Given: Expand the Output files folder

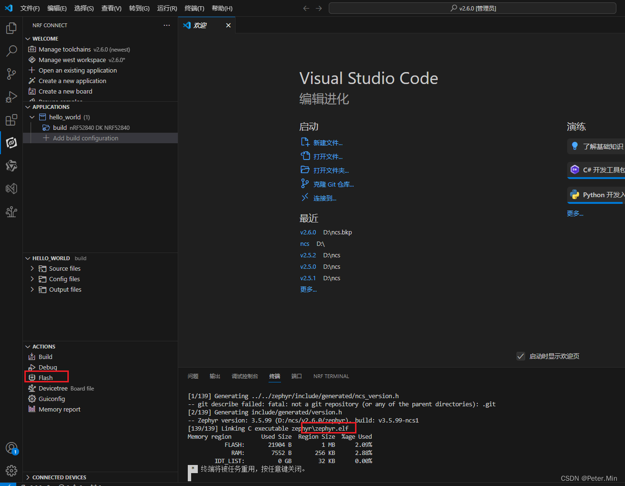Looking at the screenshot, I should coord(32,289).
